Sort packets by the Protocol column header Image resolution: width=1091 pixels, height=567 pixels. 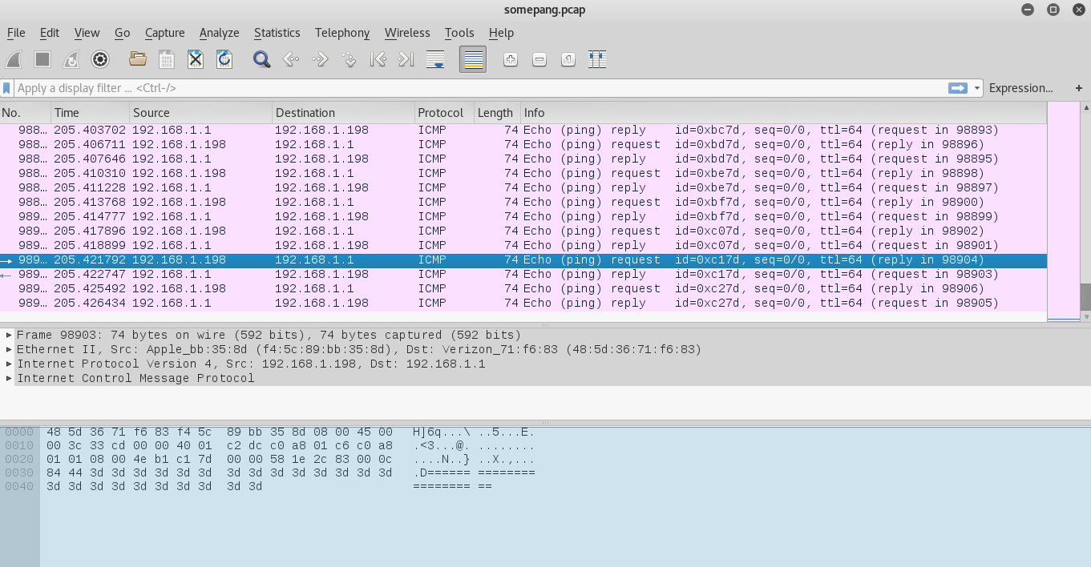click(441, 113)
